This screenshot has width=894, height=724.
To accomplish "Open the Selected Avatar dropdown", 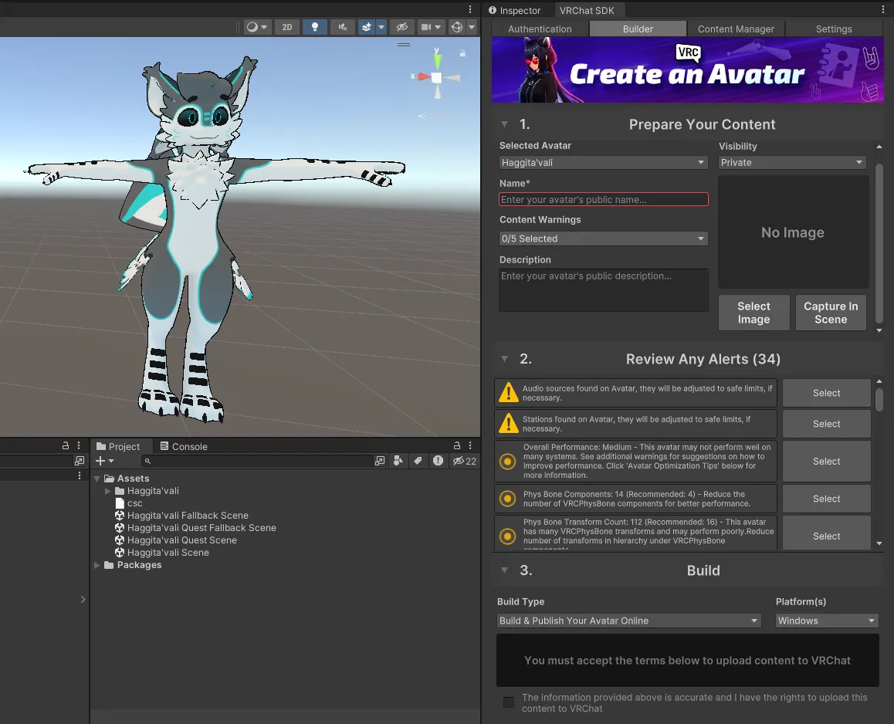I will coord(603,162).
